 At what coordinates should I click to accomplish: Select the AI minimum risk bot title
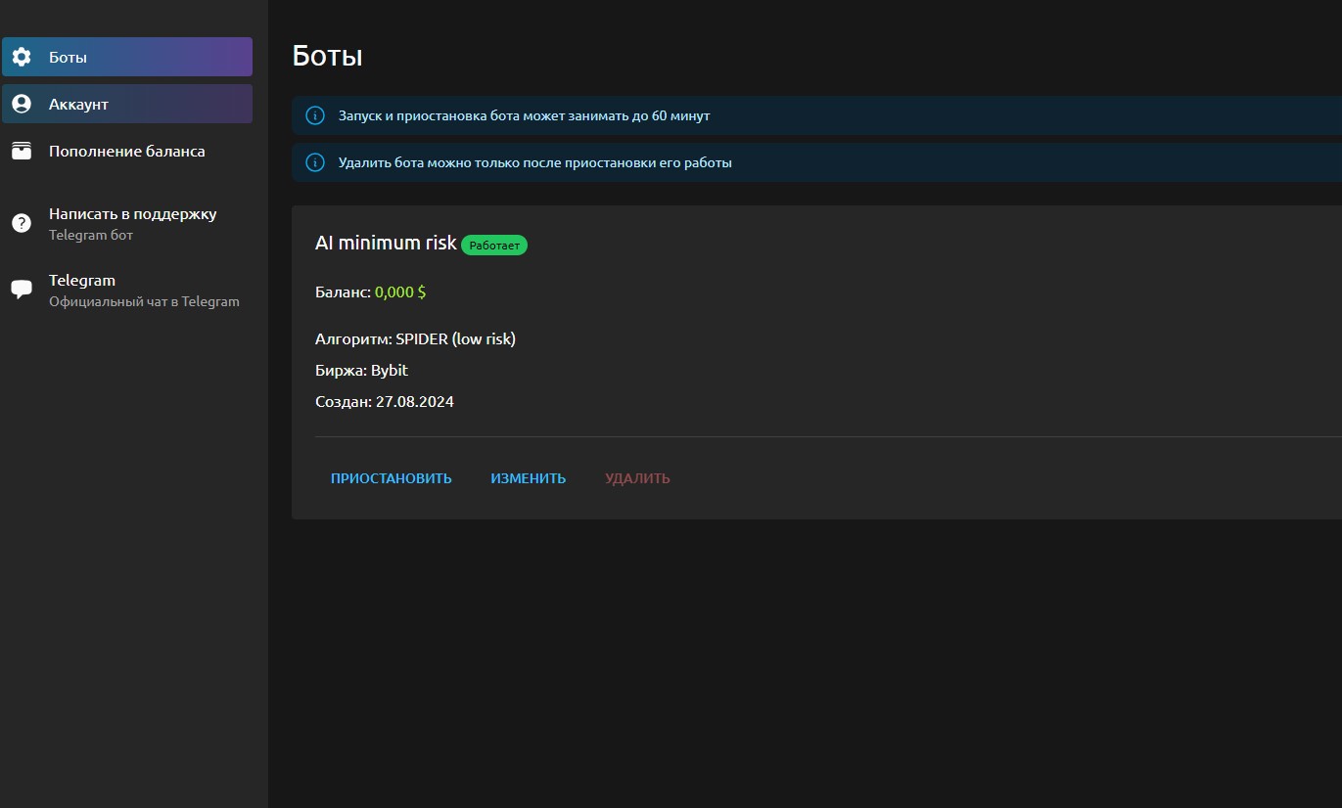[386, 243]
